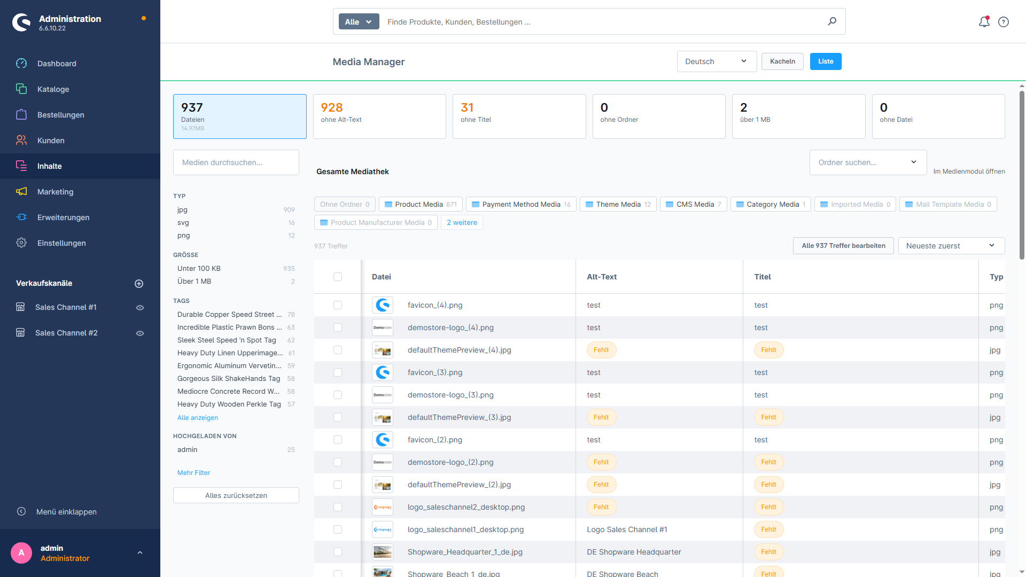Click the admin avatar circle
The width and height of the screenshot is (1026, 577).
click(x=21, y=553)
